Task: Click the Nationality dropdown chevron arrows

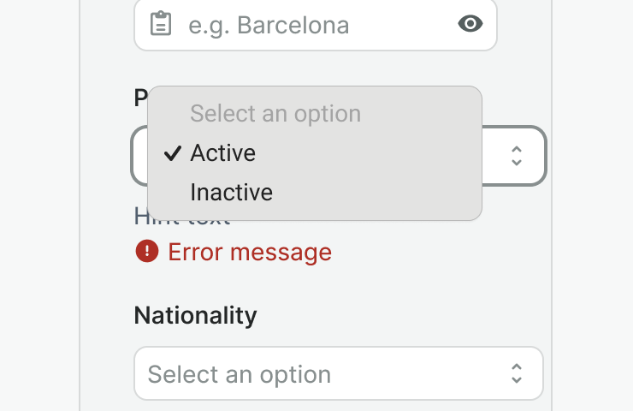Action: [x=516, y=373]
